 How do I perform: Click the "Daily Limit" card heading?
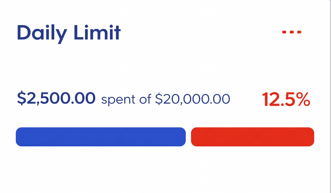[69, 33]
